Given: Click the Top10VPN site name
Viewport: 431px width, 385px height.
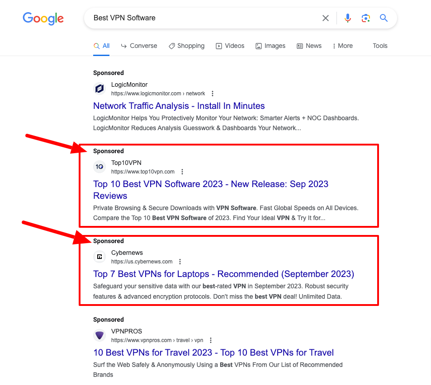Looking at the screenshot, I should tap(126, 163).
